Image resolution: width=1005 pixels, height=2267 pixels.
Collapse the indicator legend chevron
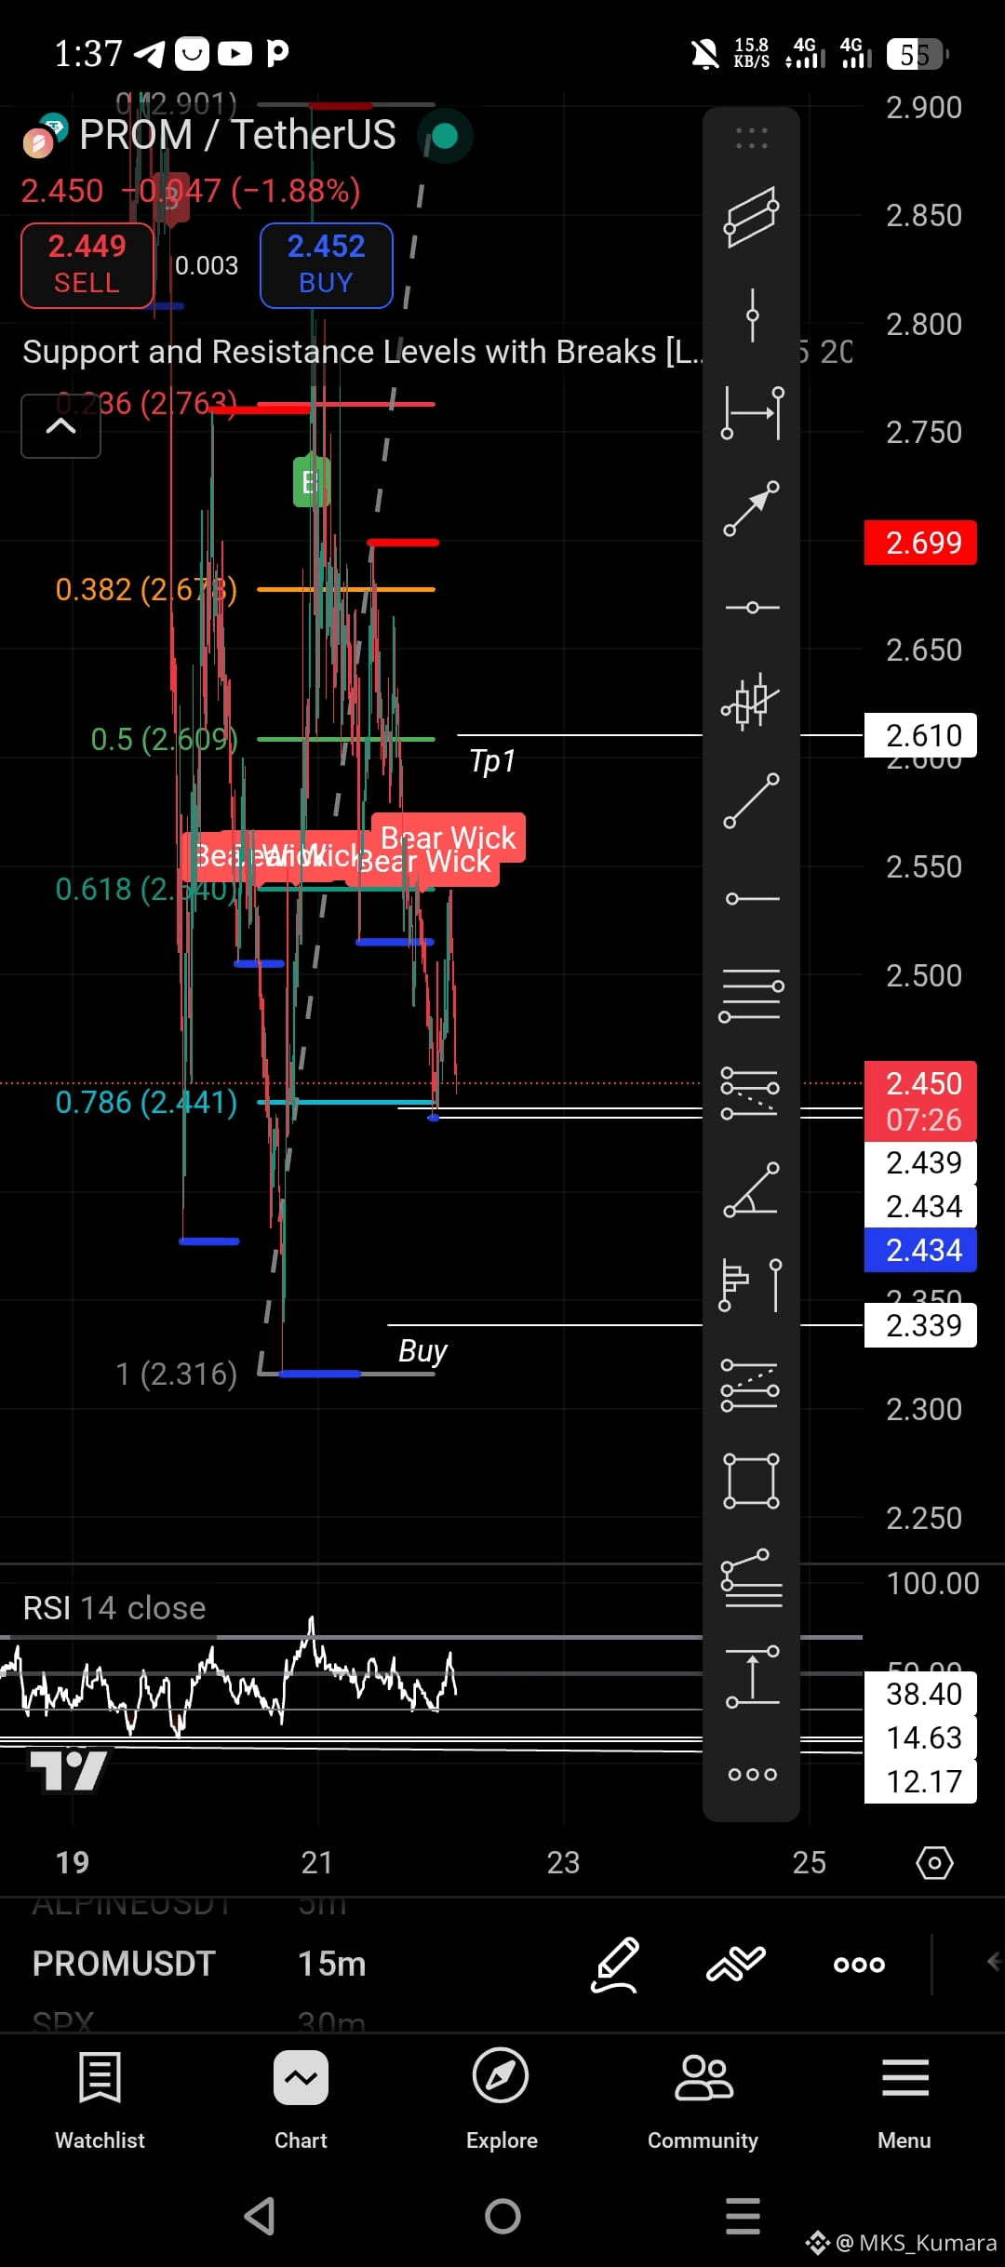coord(61,426)
